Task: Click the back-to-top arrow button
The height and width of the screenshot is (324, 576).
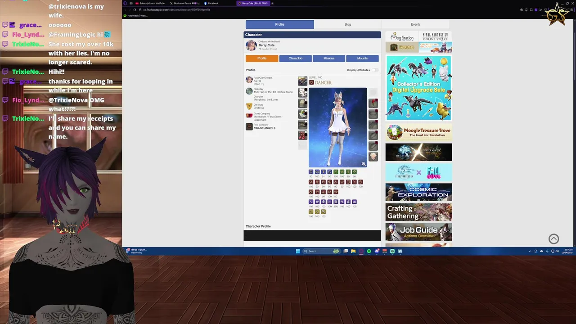Action: (x=553, y=239)
